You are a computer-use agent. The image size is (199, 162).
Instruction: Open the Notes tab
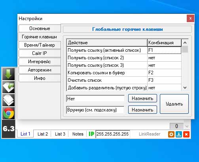(x=78, y=134)
